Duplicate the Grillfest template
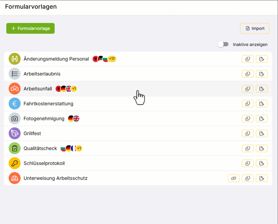 (x=248, y=133)
